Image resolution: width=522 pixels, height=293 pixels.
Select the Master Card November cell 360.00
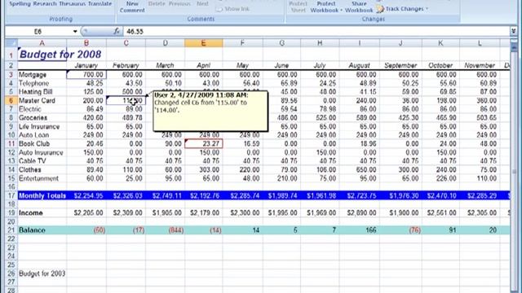click(x=480, y=100)
